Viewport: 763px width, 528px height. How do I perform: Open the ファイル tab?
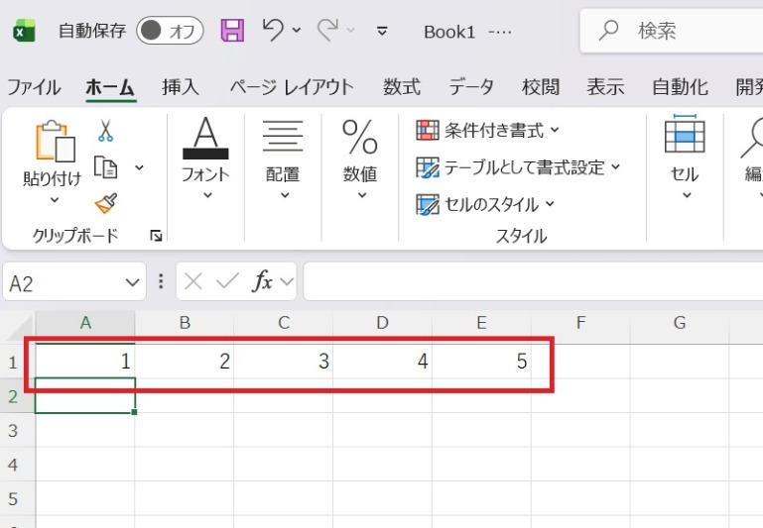click(x=34, y=87)
